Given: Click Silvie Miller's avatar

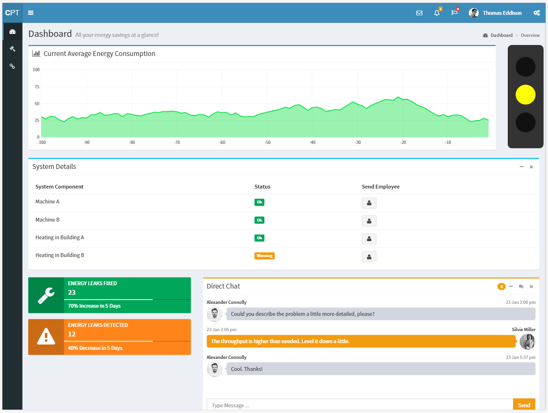Looking at the screenshot, I should [x=527, y=342].
